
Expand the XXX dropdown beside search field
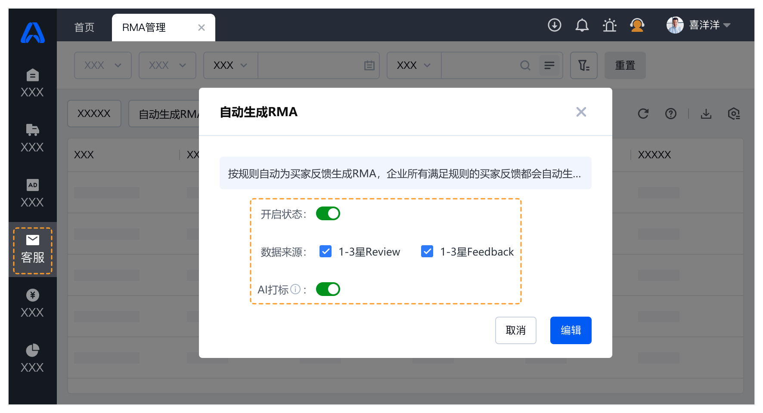point(414,65)
